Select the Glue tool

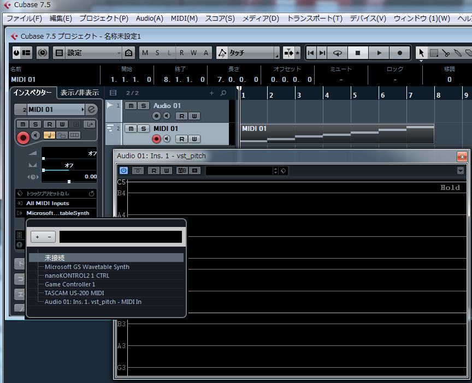coord(458,53)
